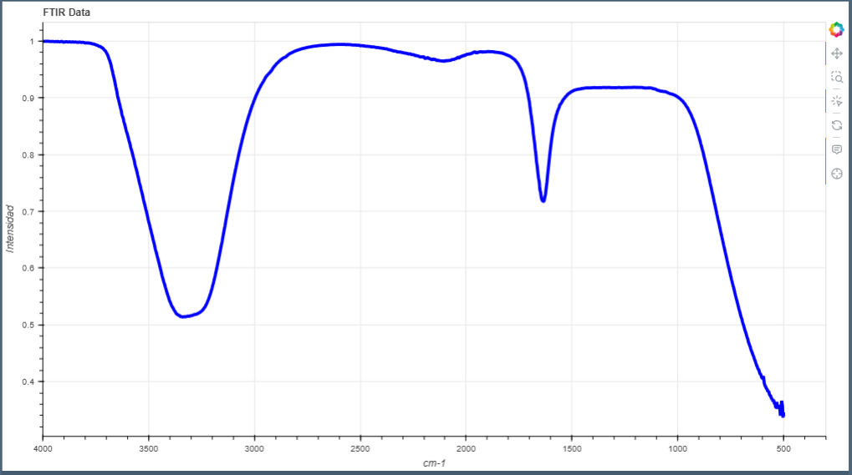Click the 0.4 tick on the y-axis
Viewport: 852px width, 475px height.
click(x=30, y=382)
